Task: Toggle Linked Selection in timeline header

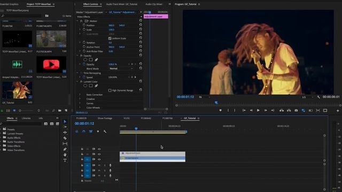Action: point(91,132)
